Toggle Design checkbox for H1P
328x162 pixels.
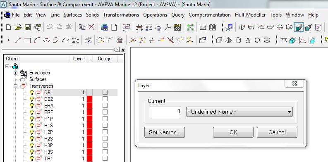pyautogui.click(x=105, y=119)
